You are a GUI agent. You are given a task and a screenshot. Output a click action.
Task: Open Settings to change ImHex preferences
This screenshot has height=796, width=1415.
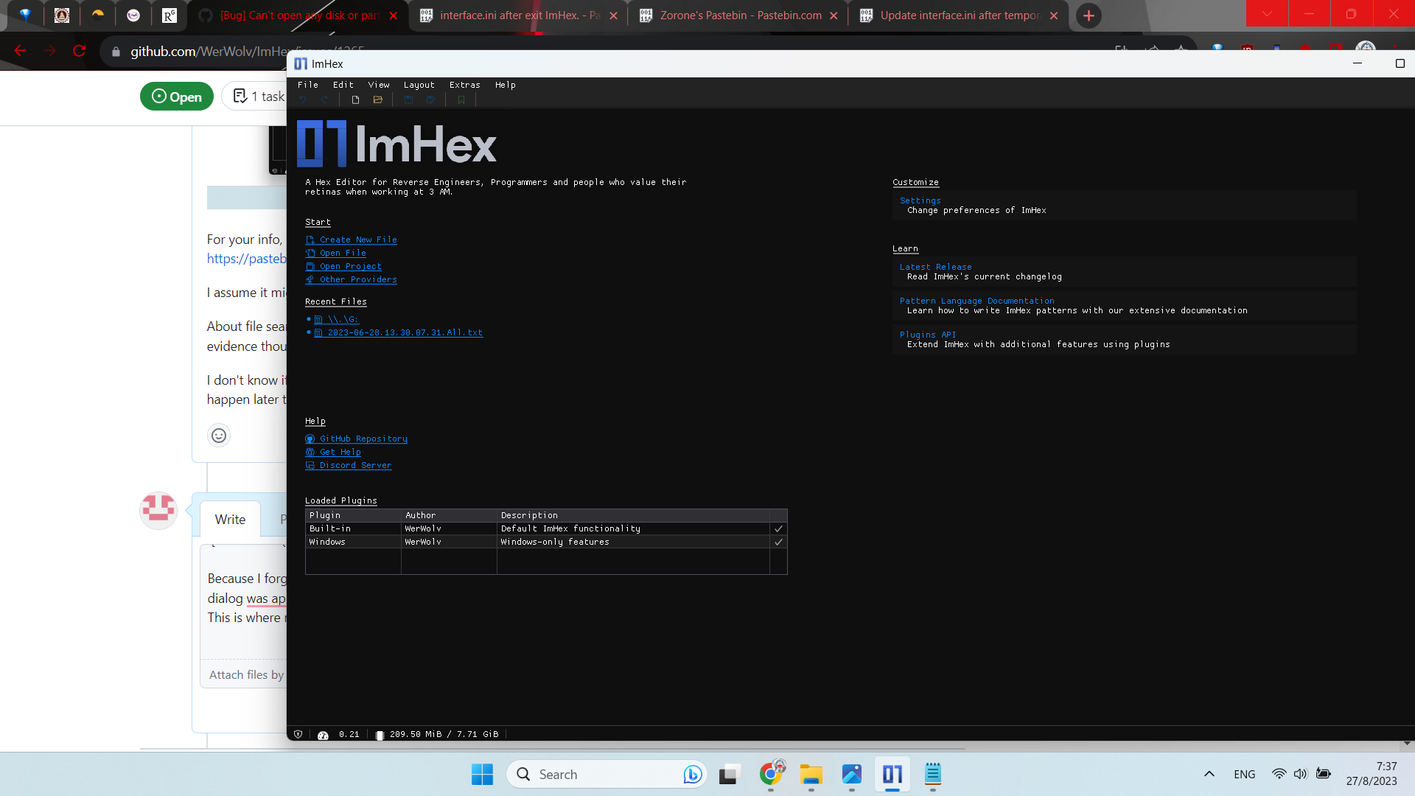tap(920, 200)
